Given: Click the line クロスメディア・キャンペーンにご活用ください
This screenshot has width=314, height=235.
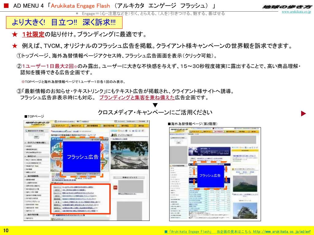Looking at the screenshot, I should click(x=155, y=112).
